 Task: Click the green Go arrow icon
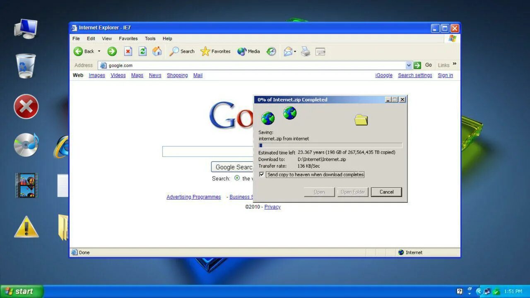417,65
